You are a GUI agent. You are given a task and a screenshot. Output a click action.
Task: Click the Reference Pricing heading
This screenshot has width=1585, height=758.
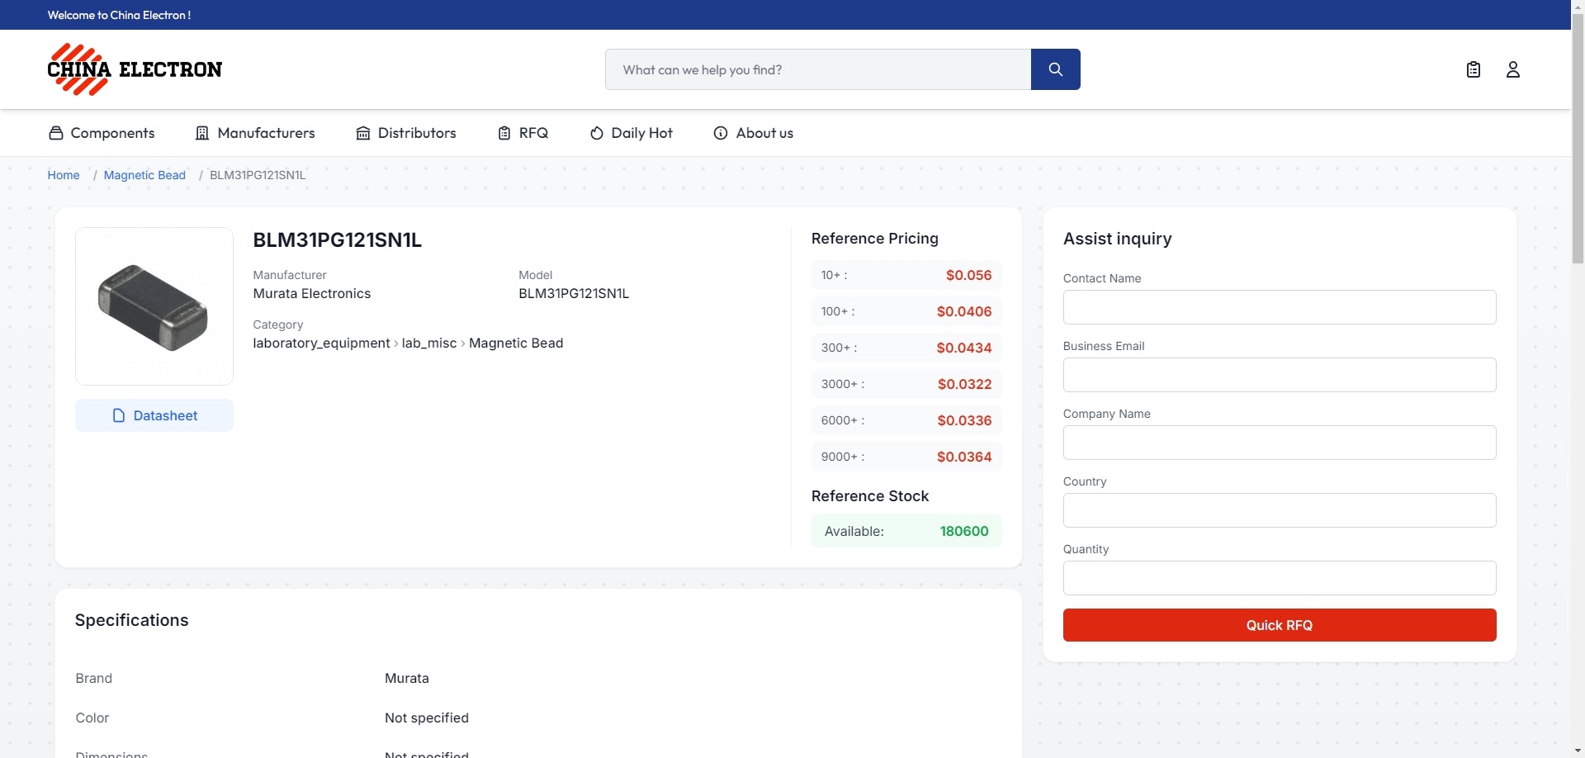click(x=875, y=239)
